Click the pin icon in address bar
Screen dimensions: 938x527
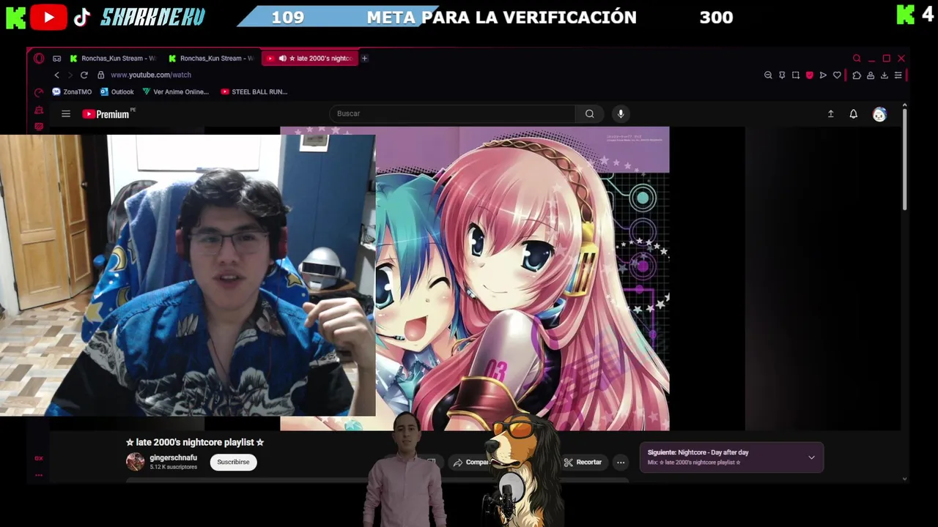tap(782, 75)
